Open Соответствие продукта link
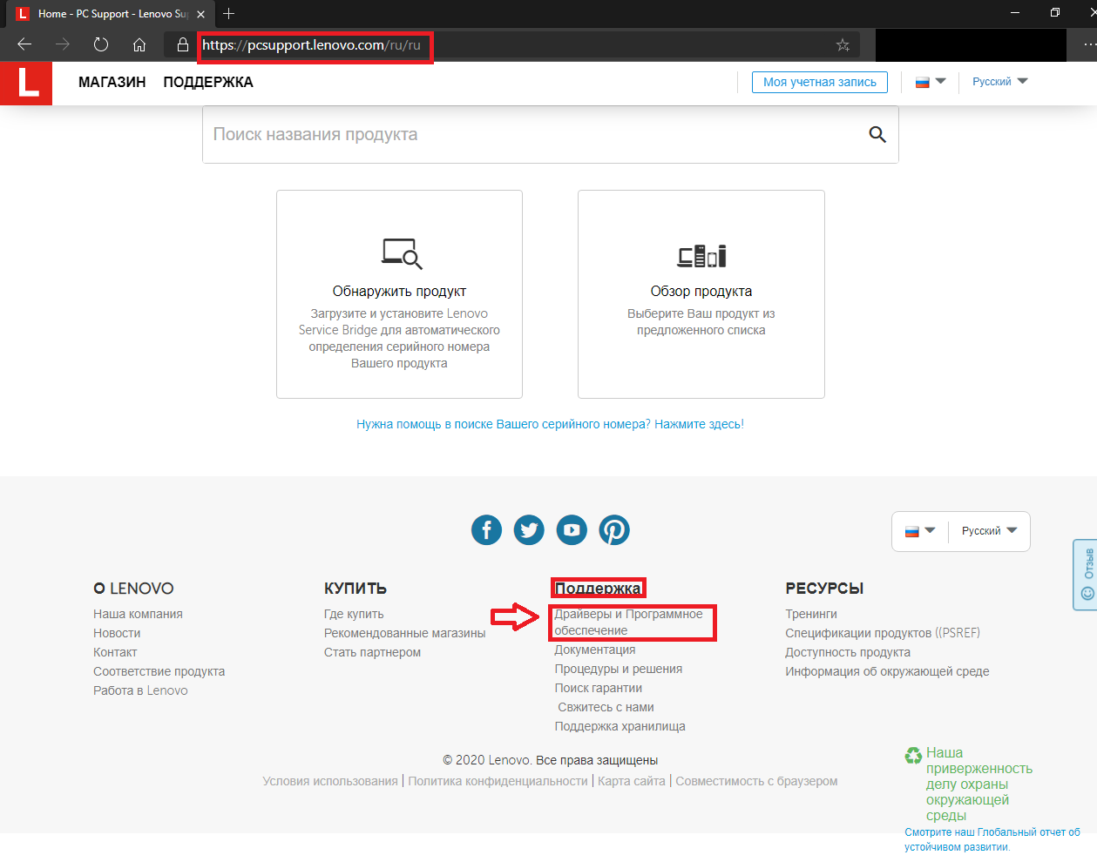1097x855 pixels. pos(159,671)
